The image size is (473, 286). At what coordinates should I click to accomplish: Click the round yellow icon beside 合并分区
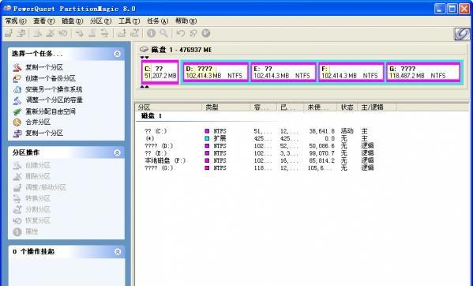pyautogui.click(x=17, y=122)
